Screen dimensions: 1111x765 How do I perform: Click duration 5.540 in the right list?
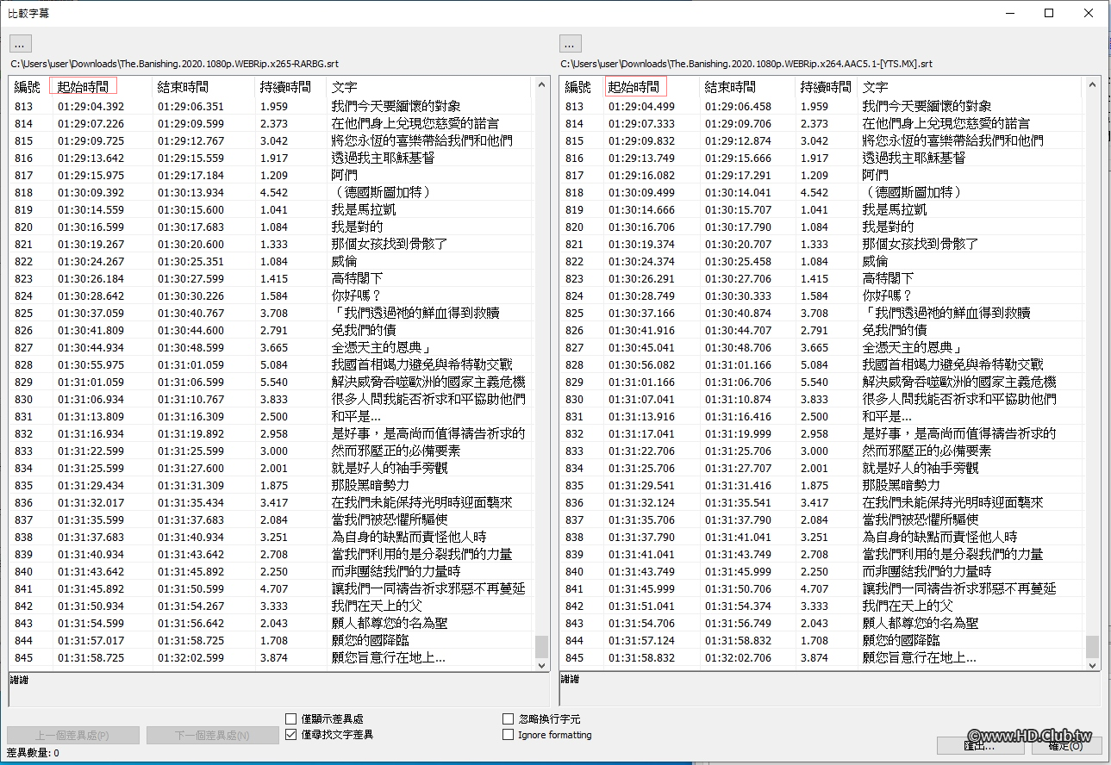point(815,382)
